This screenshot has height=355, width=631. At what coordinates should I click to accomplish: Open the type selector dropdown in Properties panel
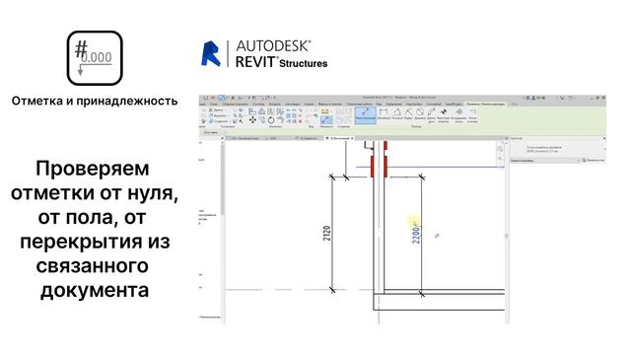[x=558, y=149]
